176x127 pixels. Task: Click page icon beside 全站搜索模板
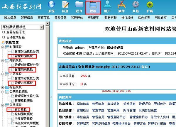click(x=12, y=118)
